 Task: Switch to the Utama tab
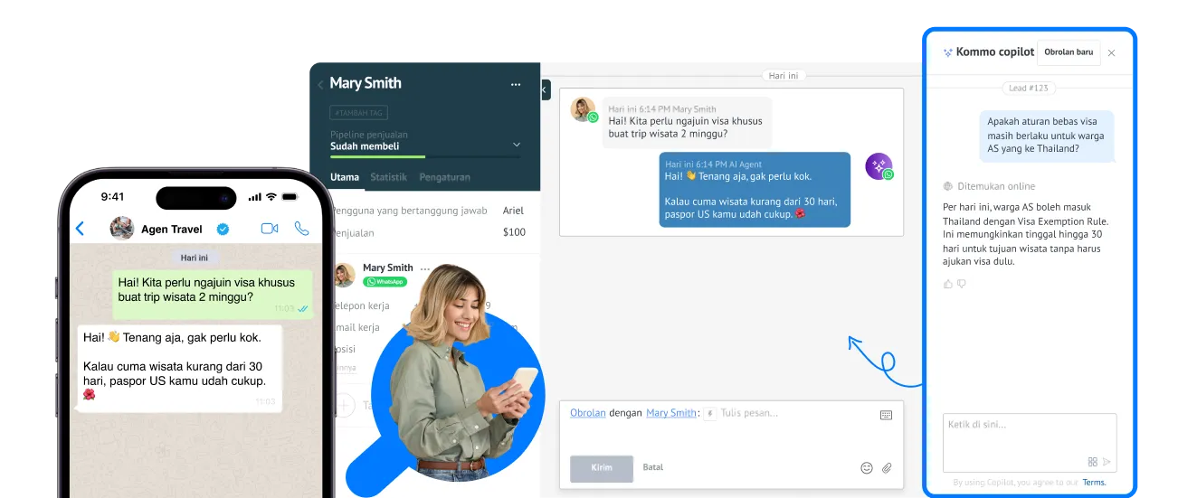(x=345, y=177)
